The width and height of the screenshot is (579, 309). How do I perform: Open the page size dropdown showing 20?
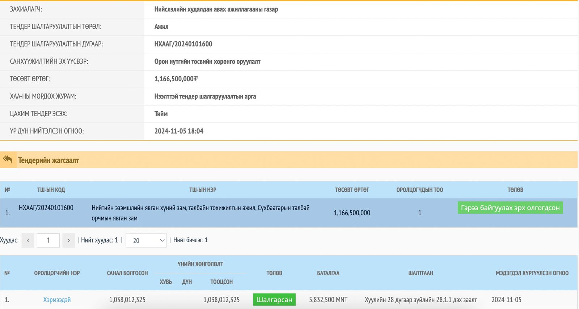[x=146, y=240]
